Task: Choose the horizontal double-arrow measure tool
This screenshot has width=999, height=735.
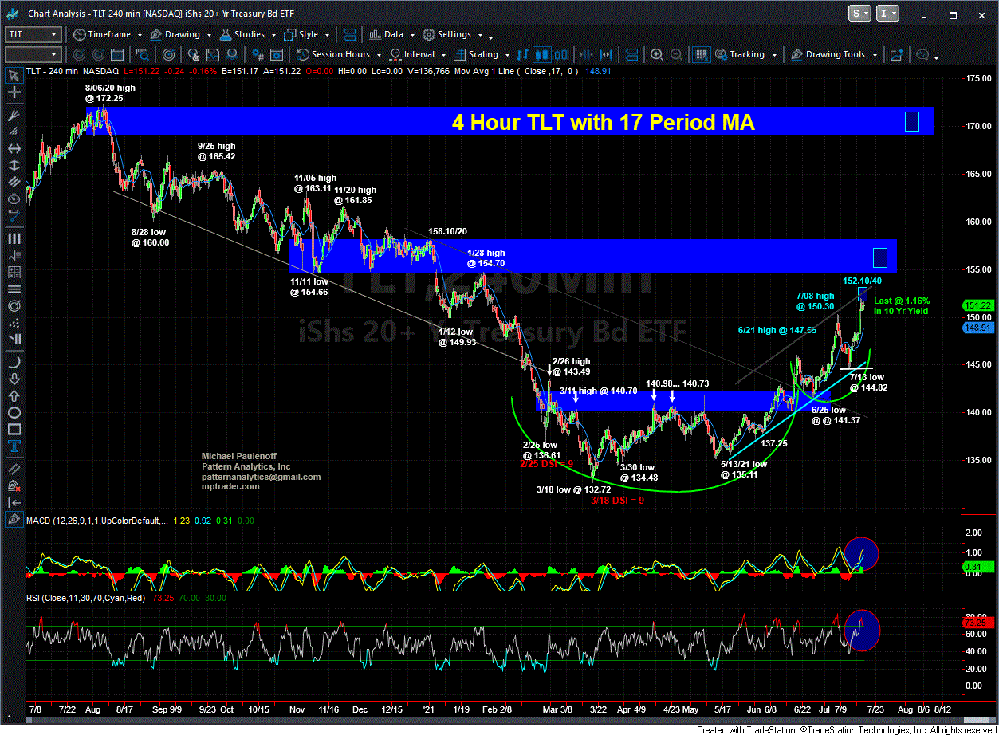Action: click(x=14, y=149)
